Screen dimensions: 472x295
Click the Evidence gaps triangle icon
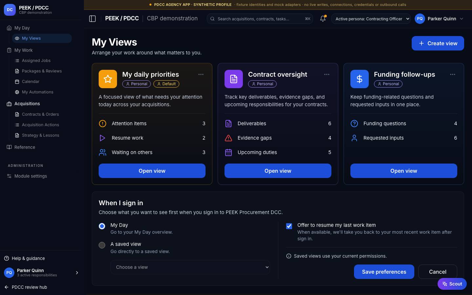(228, 138)
